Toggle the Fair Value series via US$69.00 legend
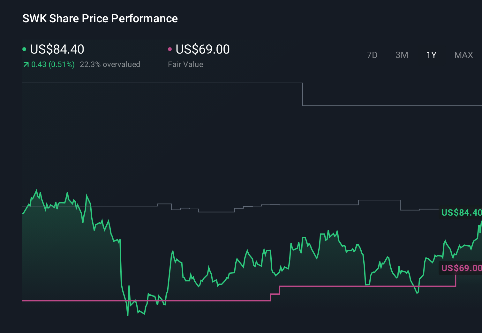Viewport: 482px width, 333px height. click(202, 49)
